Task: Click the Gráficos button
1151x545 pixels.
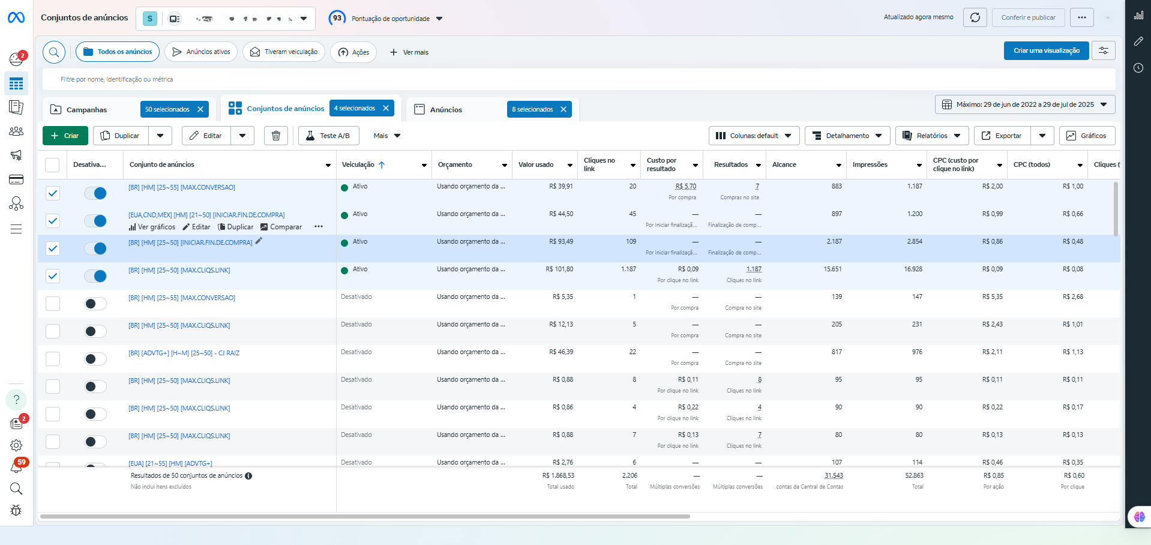Action: [1087, 136]
